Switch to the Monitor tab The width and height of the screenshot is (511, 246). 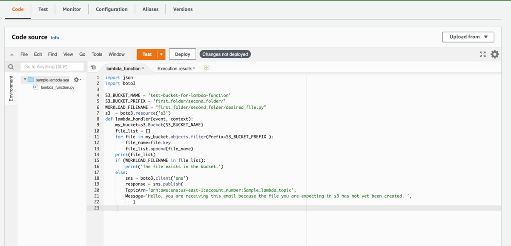pos(72,9)
